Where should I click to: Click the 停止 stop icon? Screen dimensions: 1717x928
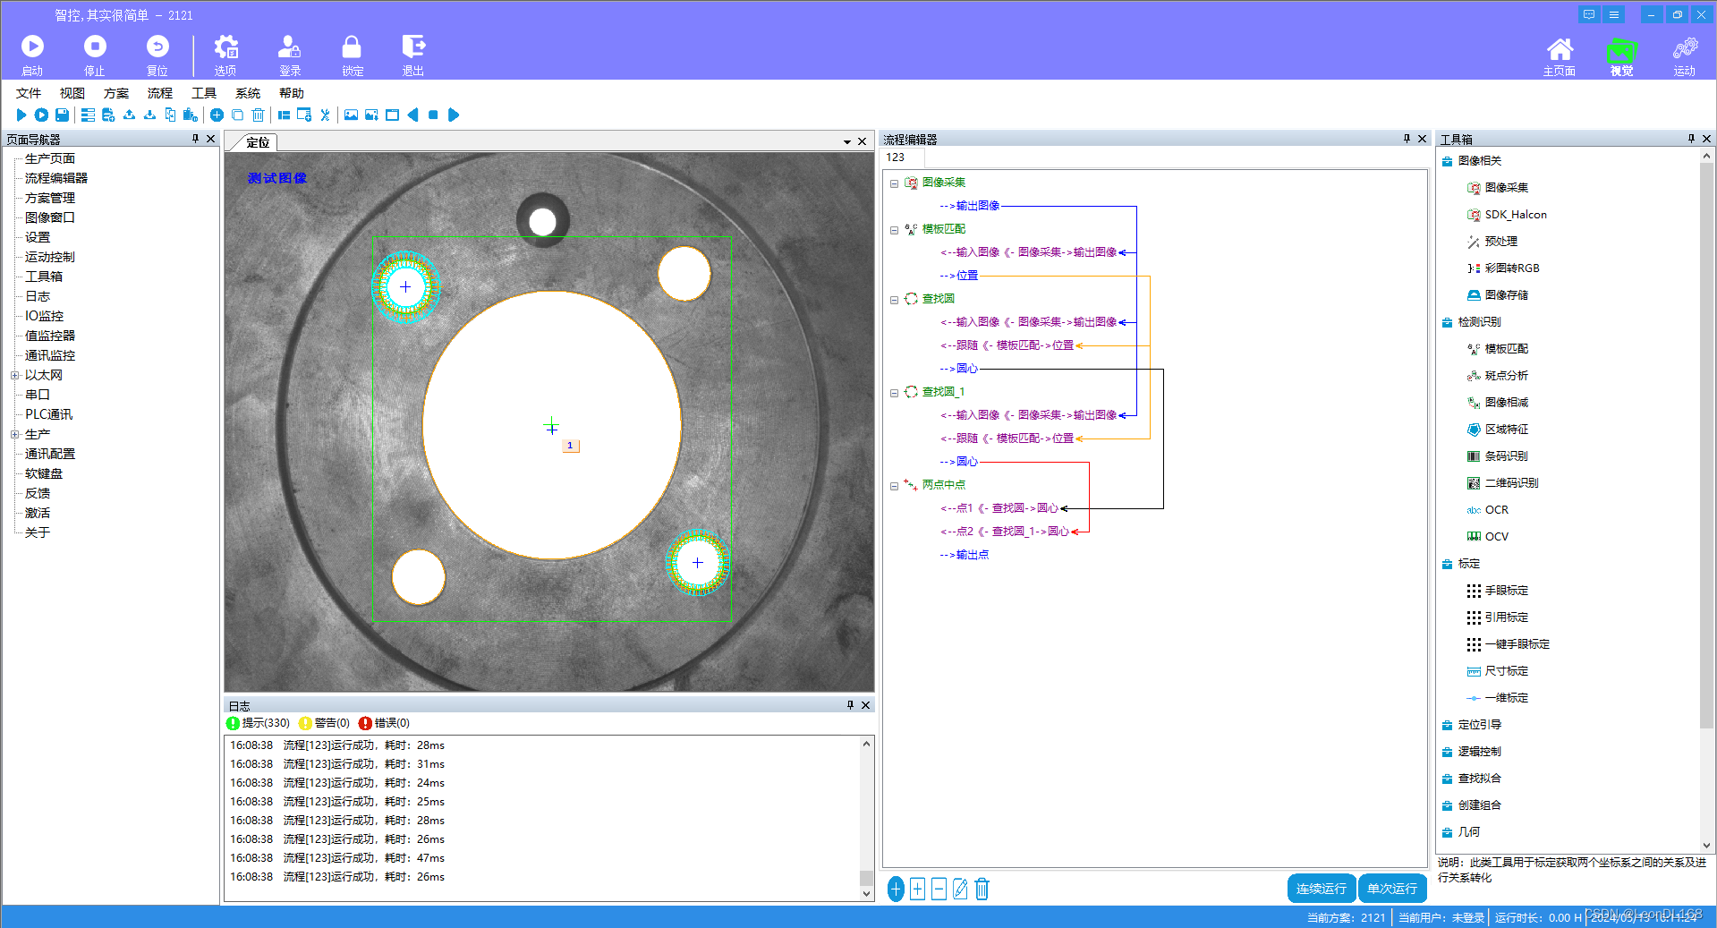[95, 55]
